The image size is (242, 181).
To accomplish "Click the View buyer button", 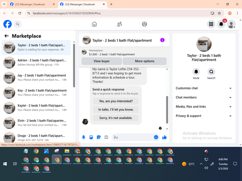I will click(102, 61).
